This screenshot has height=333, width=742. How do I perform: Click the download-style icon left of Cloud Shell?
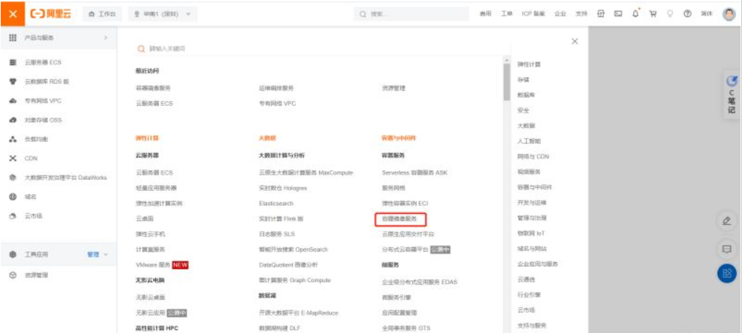601,14
